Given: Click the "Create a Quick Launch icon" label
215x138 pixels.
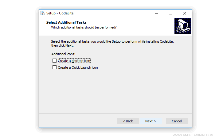Looking at the screenshot, I should pos(78,67).
